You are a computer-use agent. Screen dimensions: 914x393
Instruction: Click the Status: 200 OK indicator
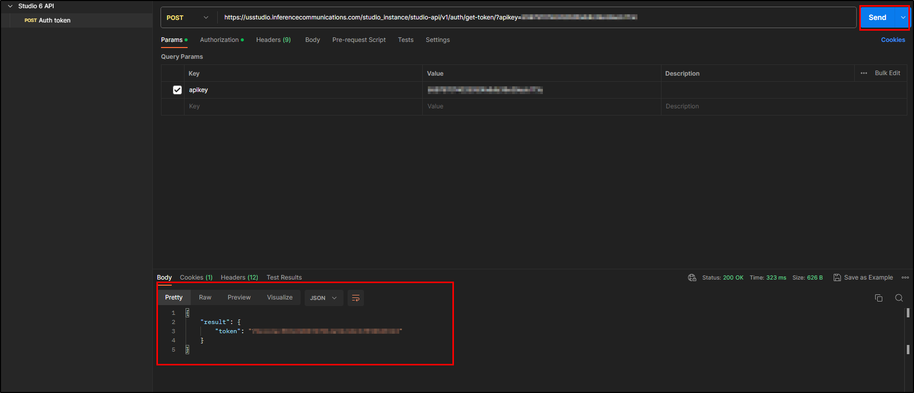(x=723, y=278)
